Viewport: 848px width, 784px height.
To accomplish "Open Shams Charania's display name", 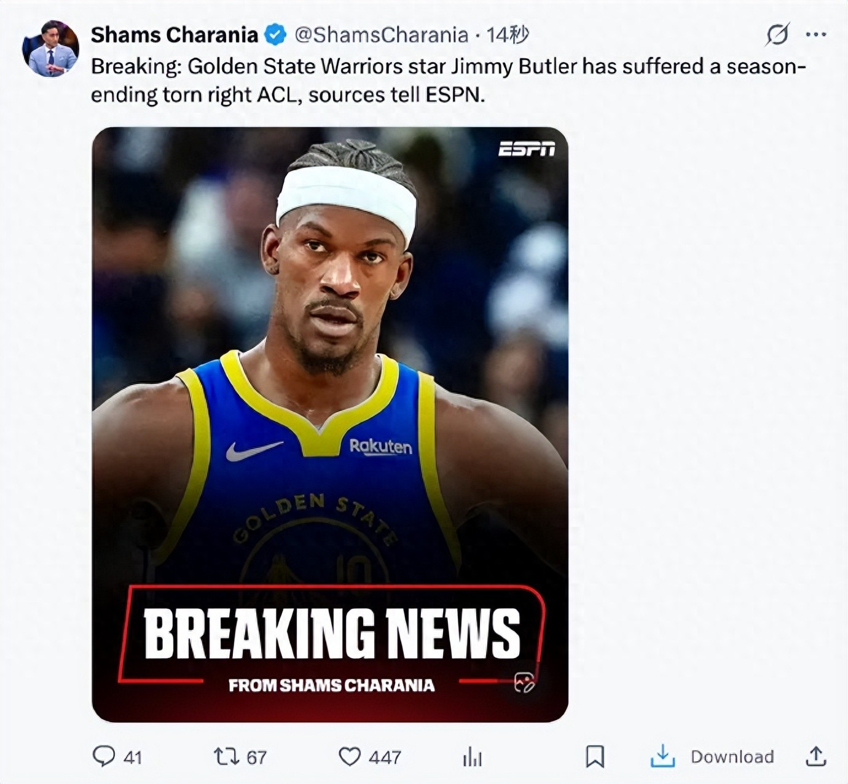I will 174,35.
